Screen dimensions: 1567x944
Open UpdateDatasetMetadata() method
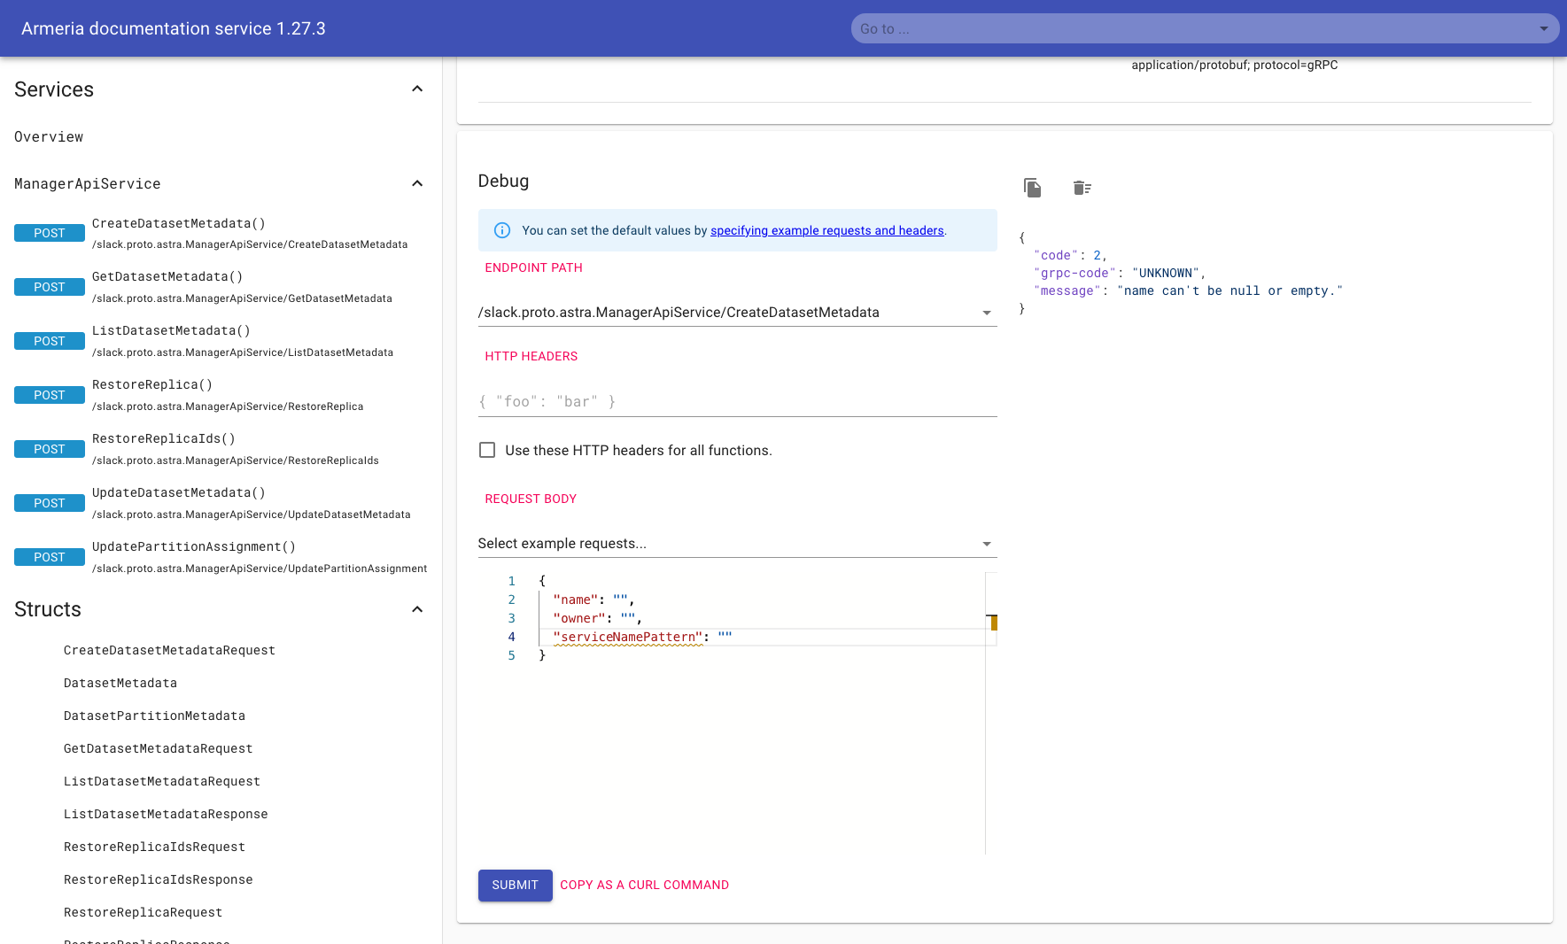point(179,492)
